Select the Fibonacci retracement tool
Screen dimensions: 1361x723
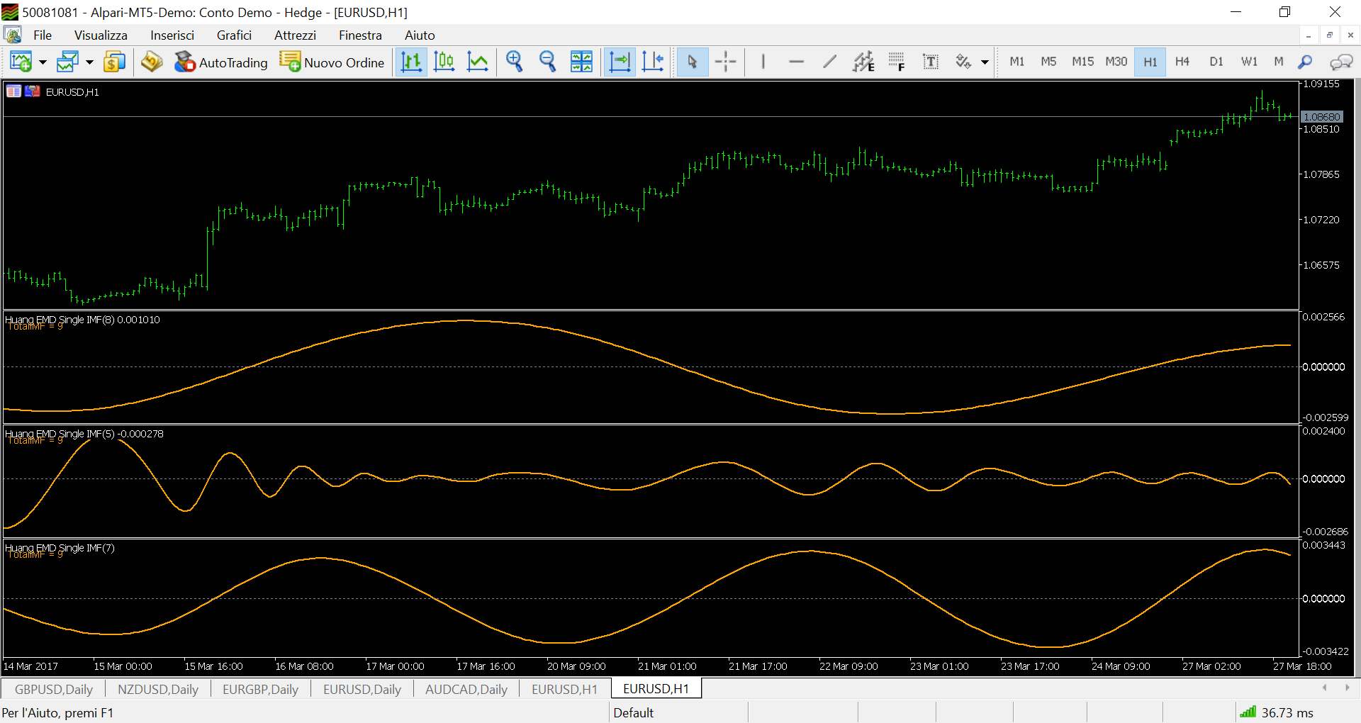point(897,62)
